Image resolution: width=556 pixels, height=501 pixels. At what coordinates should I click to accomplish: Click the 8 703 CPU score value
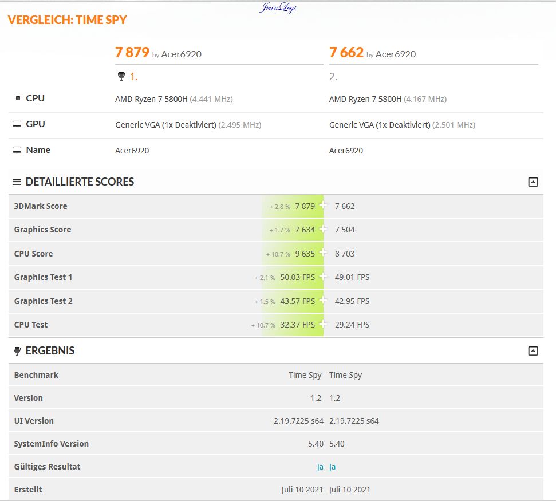(x=345, y=254)
